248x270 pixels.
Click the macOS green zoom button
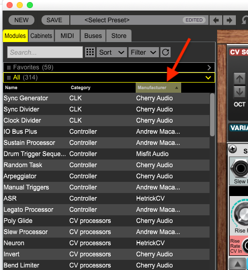(30, 5)
